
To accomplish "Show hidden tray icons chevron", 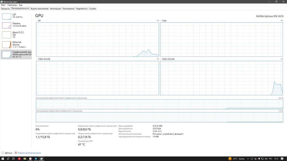I will click(248, 159).
